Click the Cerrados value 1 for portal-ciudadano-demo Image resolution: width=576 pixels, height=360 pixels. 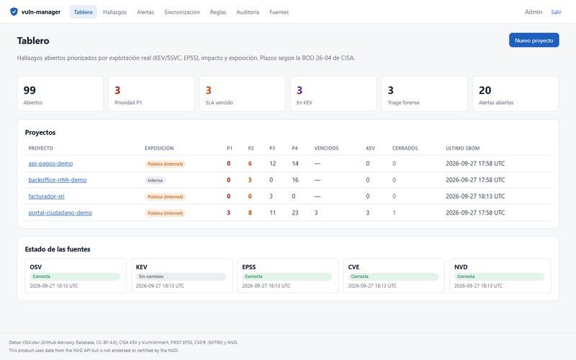(394, 212)
